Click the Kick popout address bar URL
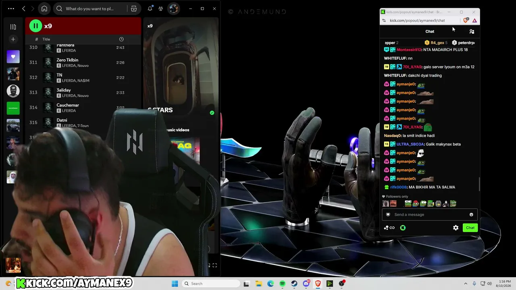Image resolution: width=516 pixels, height=290 pixels. click(417, 21)
